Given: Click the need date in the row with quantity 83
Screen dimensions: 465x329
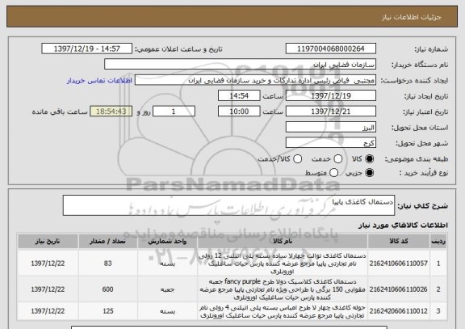Looking at the screenshot, I should click(x=48, y=264).
